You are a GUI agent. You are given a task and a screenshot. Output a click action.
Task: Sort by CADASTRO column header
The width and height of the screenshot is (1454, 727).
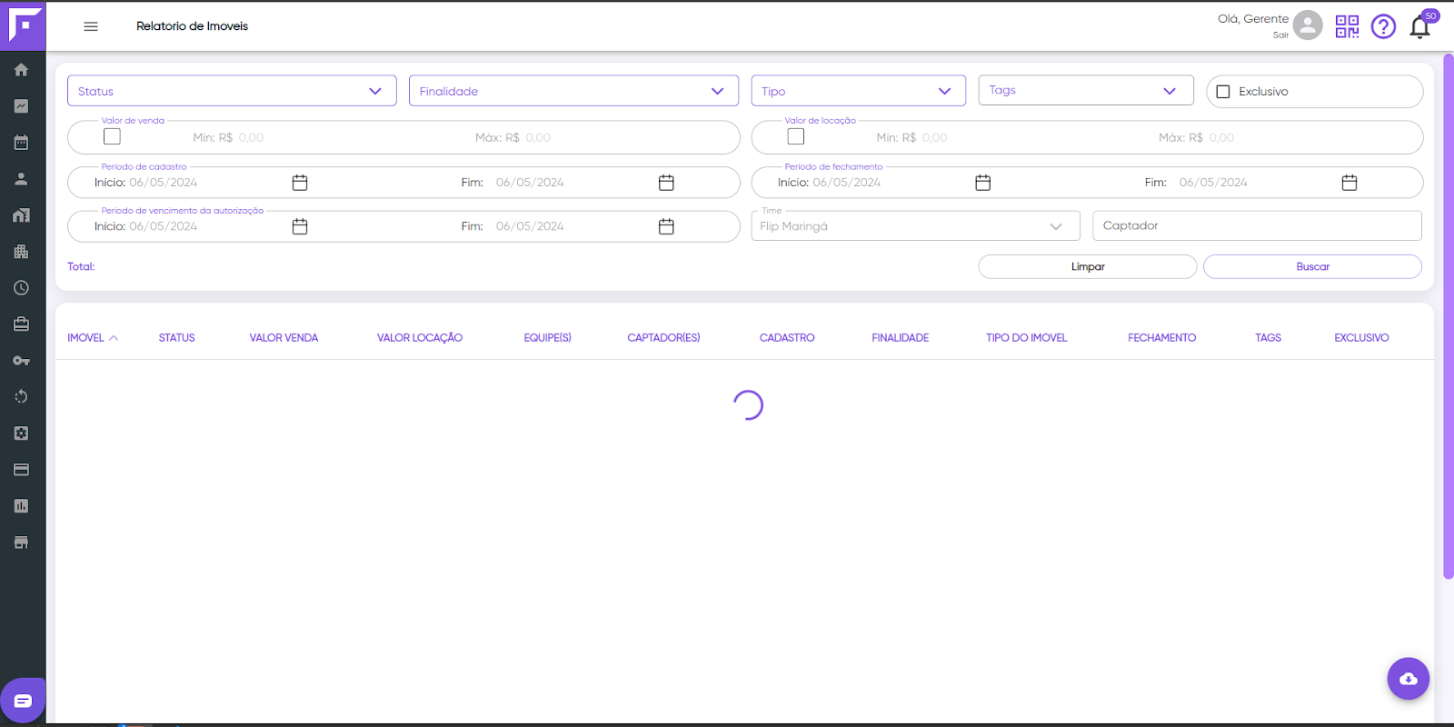click(x=787, y=338)
